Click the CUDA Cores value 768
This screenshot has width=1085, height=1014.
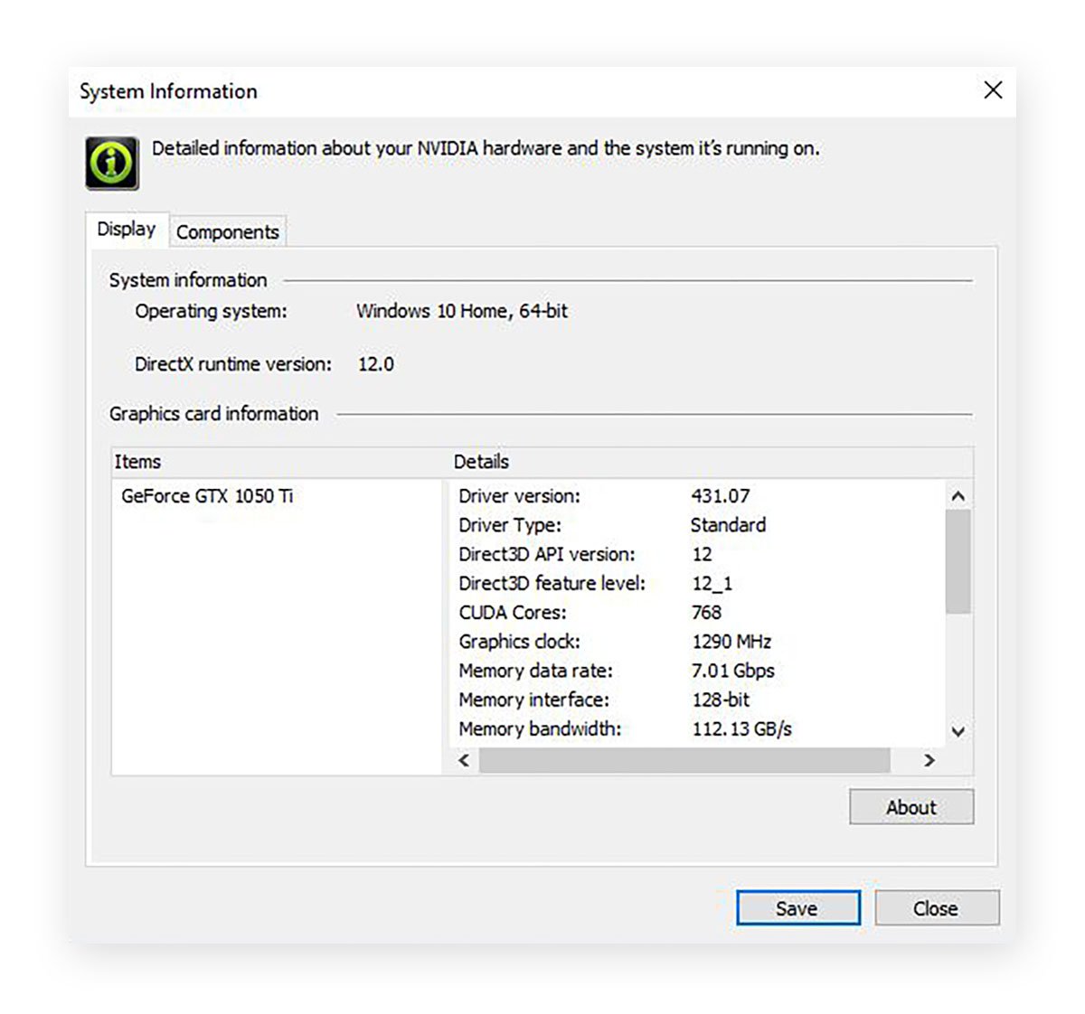coord(707,612)
